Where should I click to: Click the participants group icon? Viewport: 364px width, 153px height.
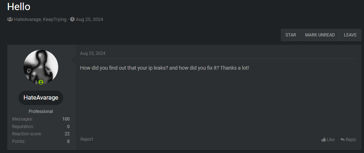(x=10, y=19)
